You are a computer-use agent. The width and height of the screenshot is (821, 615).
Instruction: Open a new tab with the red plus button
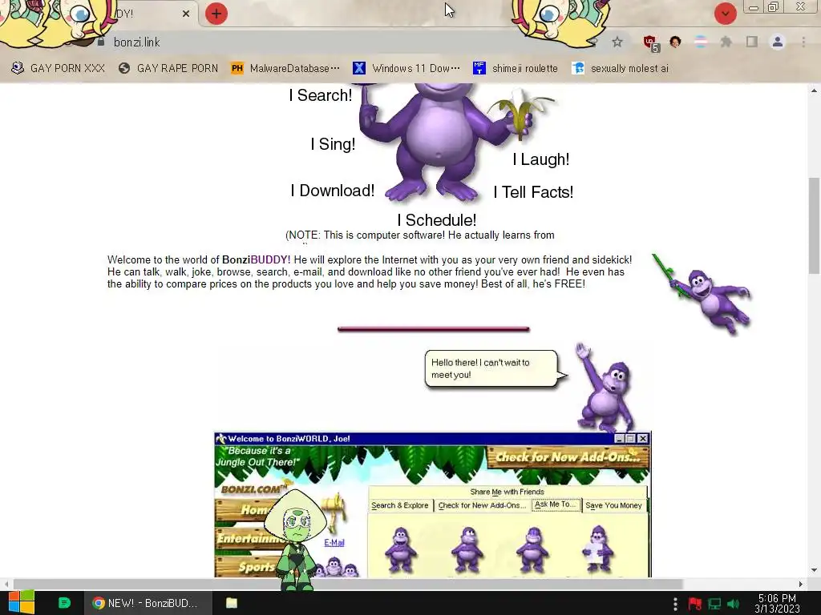(216, 14)
